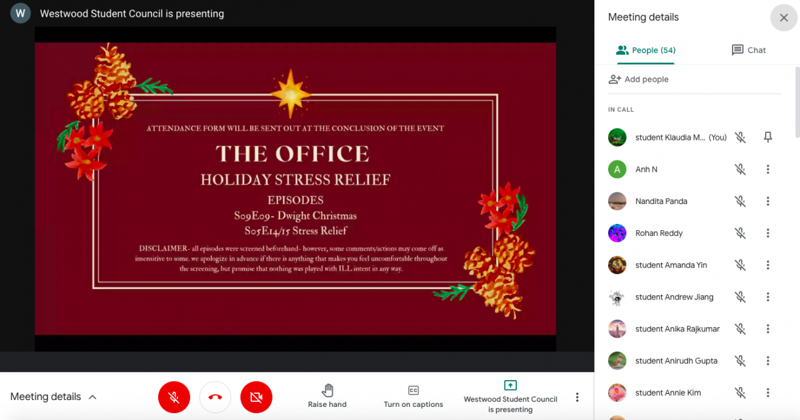Open more options for student Amanda Yin

(x=768, y=265)
